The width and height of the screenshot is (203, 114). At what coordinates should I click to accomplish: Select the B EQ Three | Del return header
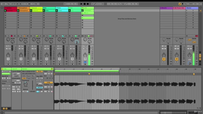click(179, 8)
